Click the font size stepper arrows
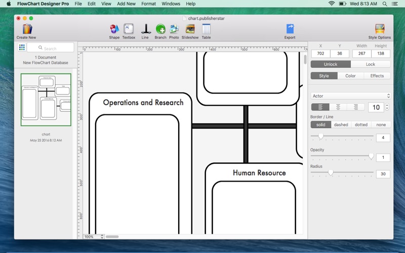 [387, 107]
